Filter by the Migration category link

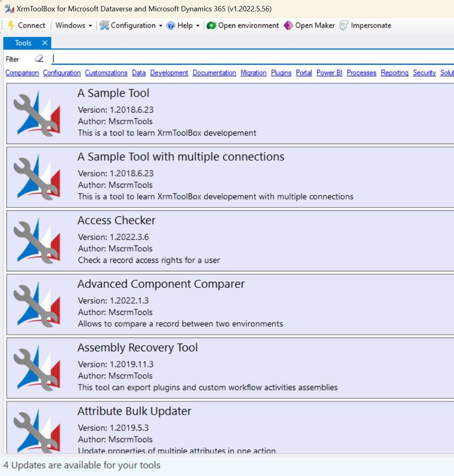click(x=254, y=73)
